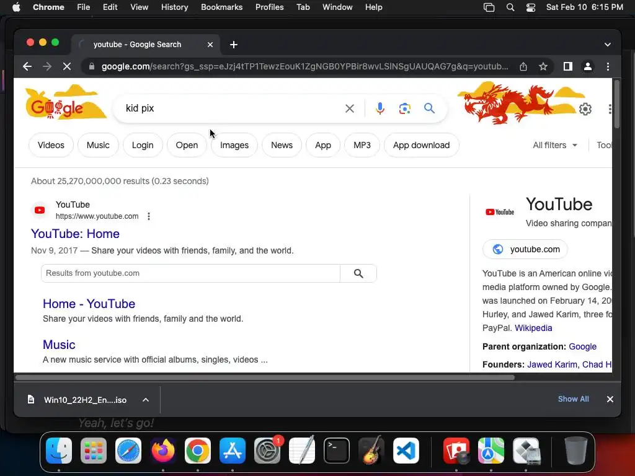The height and width of the screenshot is (476, 635).
Task: Close the 'youtube - Google Search' tab
Action: [x=210, y=45]
